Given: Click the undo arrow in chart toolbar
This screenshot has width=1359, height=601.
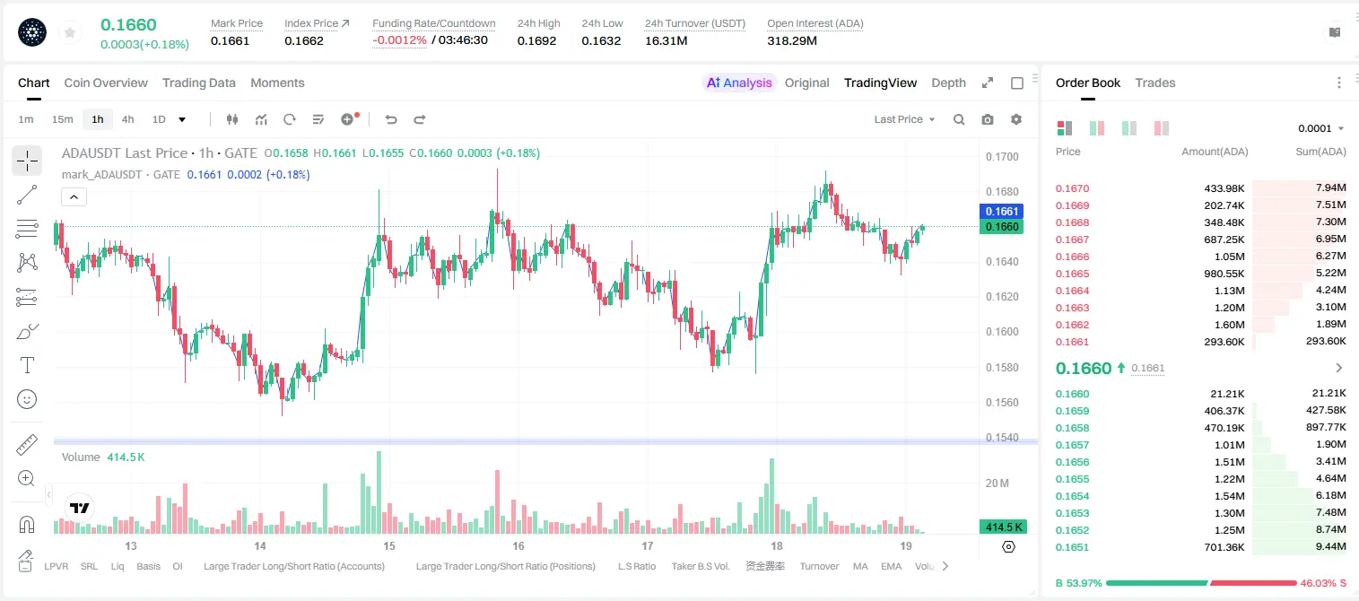Looking at the screenshot, I should (391, 119).
